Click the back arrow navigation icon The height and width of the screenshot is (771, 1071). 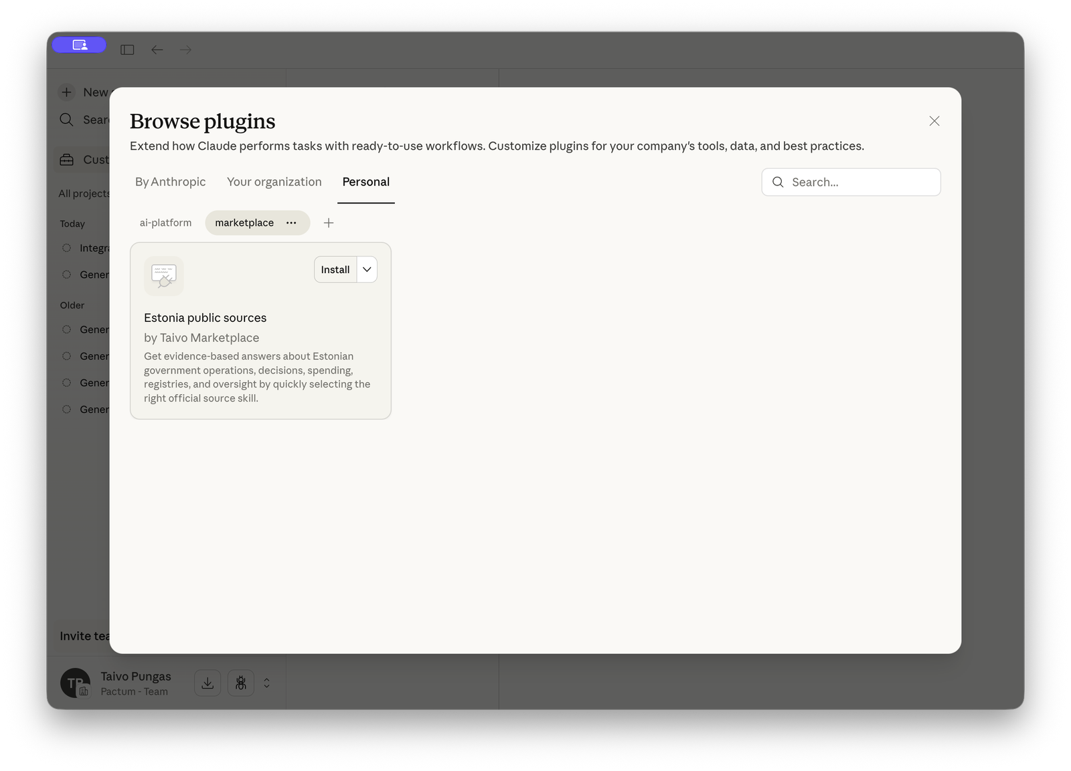click(x=157, y=50)
